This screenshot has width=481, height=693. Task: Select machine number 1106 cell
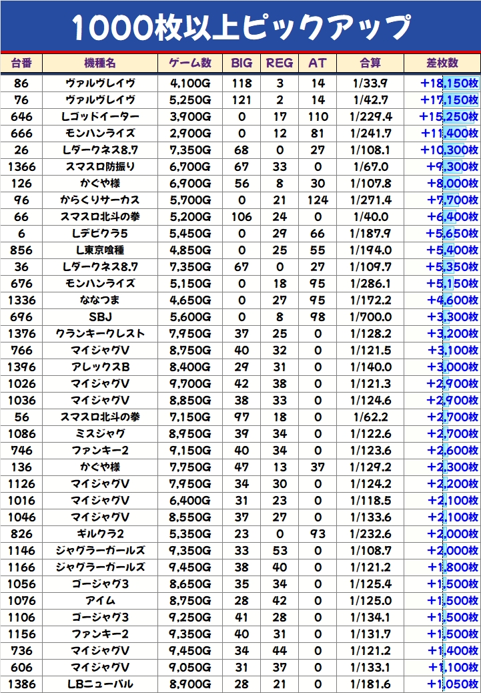pyautogui.click(x=21, y=617)
